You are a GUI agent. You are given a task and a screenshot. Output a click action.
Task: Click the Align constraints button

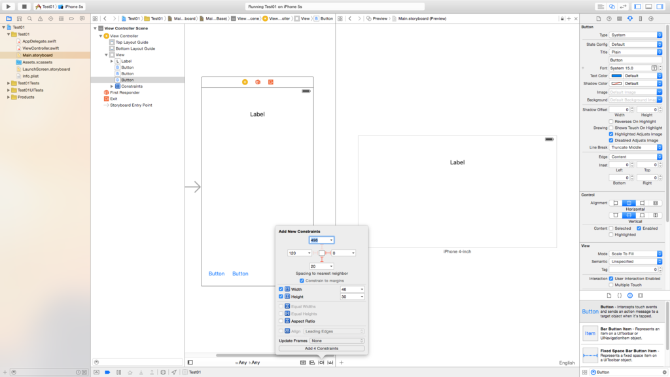312,363
